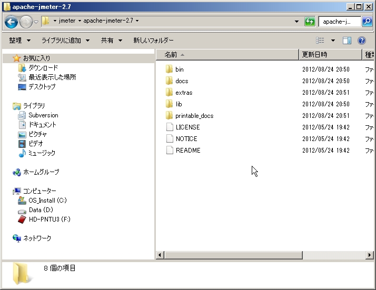Open 最近表示した場所 in favorites

(x=52, y=77)
